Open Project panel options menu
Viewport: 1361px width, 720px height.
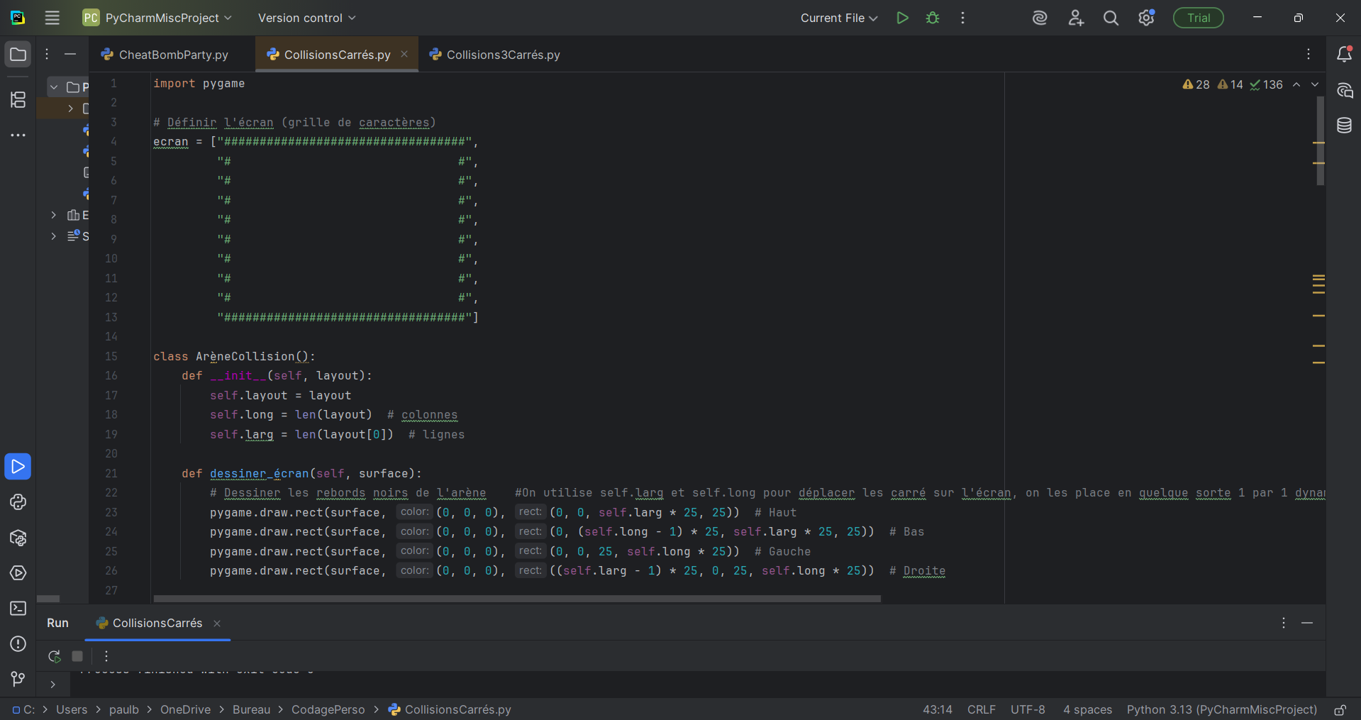point(47,54)
